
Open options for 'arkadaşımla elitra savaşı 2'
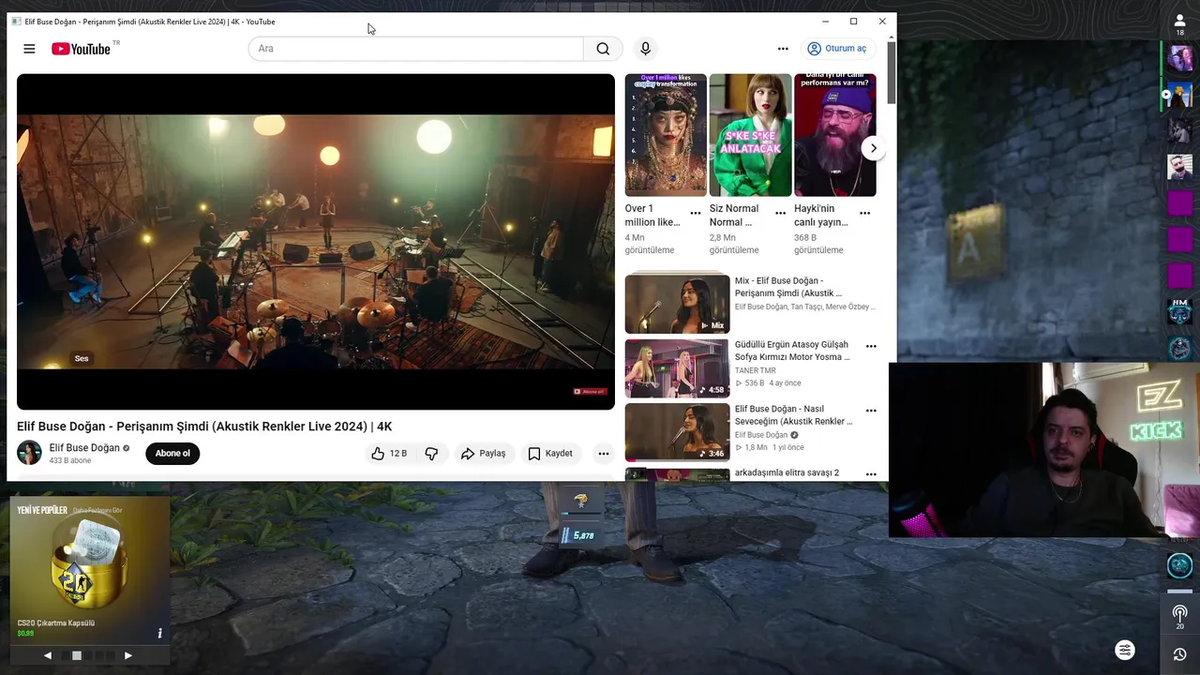point(871,474)
